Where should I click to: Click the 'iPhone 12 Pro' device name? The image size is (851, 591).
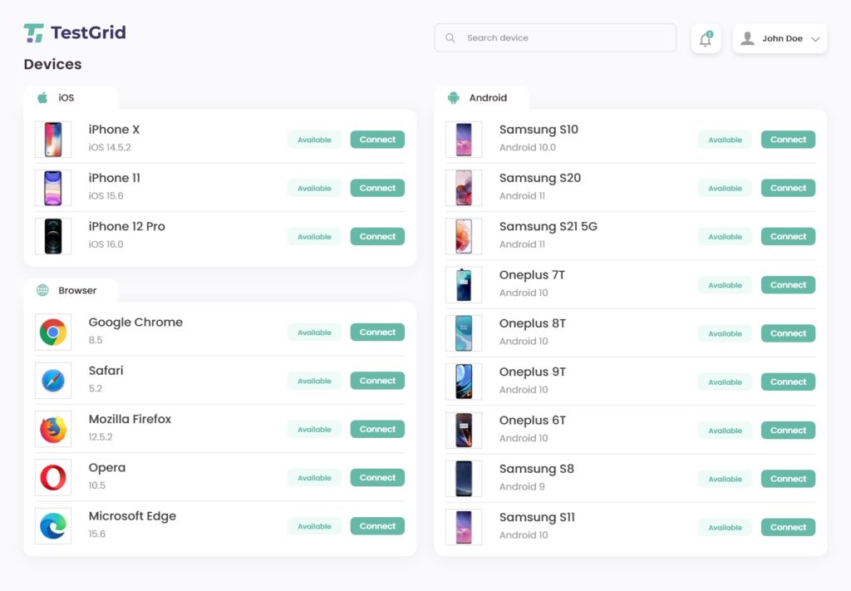click(126, 226)
